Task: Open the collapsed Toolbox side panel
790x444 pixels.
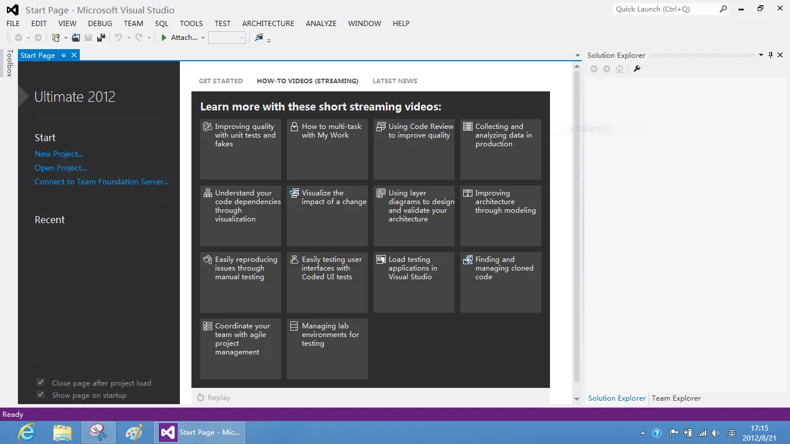Action: (x=9, y=64)
